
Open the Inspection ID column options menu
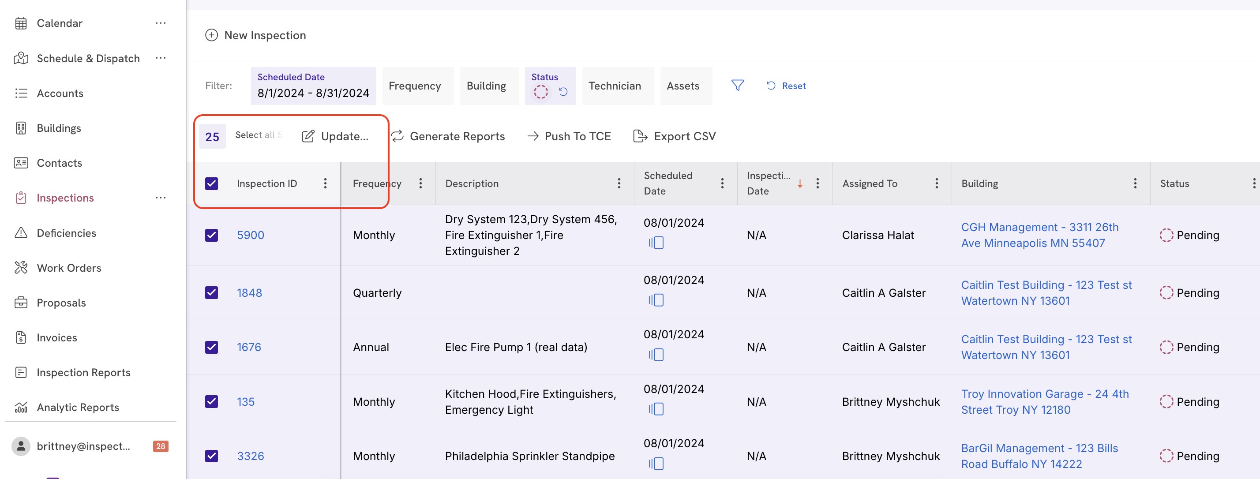325,183
